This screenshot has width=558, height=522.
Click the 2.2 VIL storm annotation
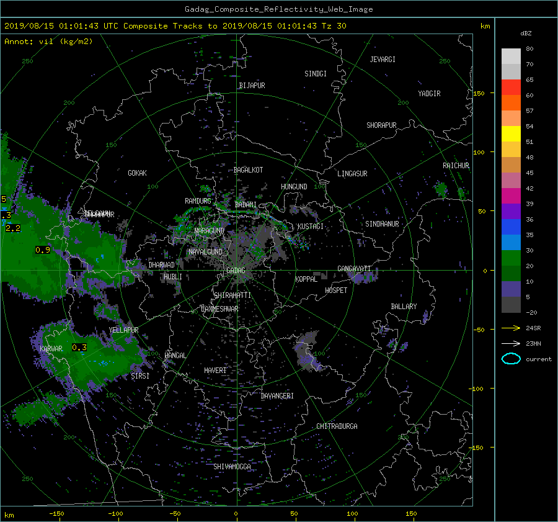tap(13, 228)
